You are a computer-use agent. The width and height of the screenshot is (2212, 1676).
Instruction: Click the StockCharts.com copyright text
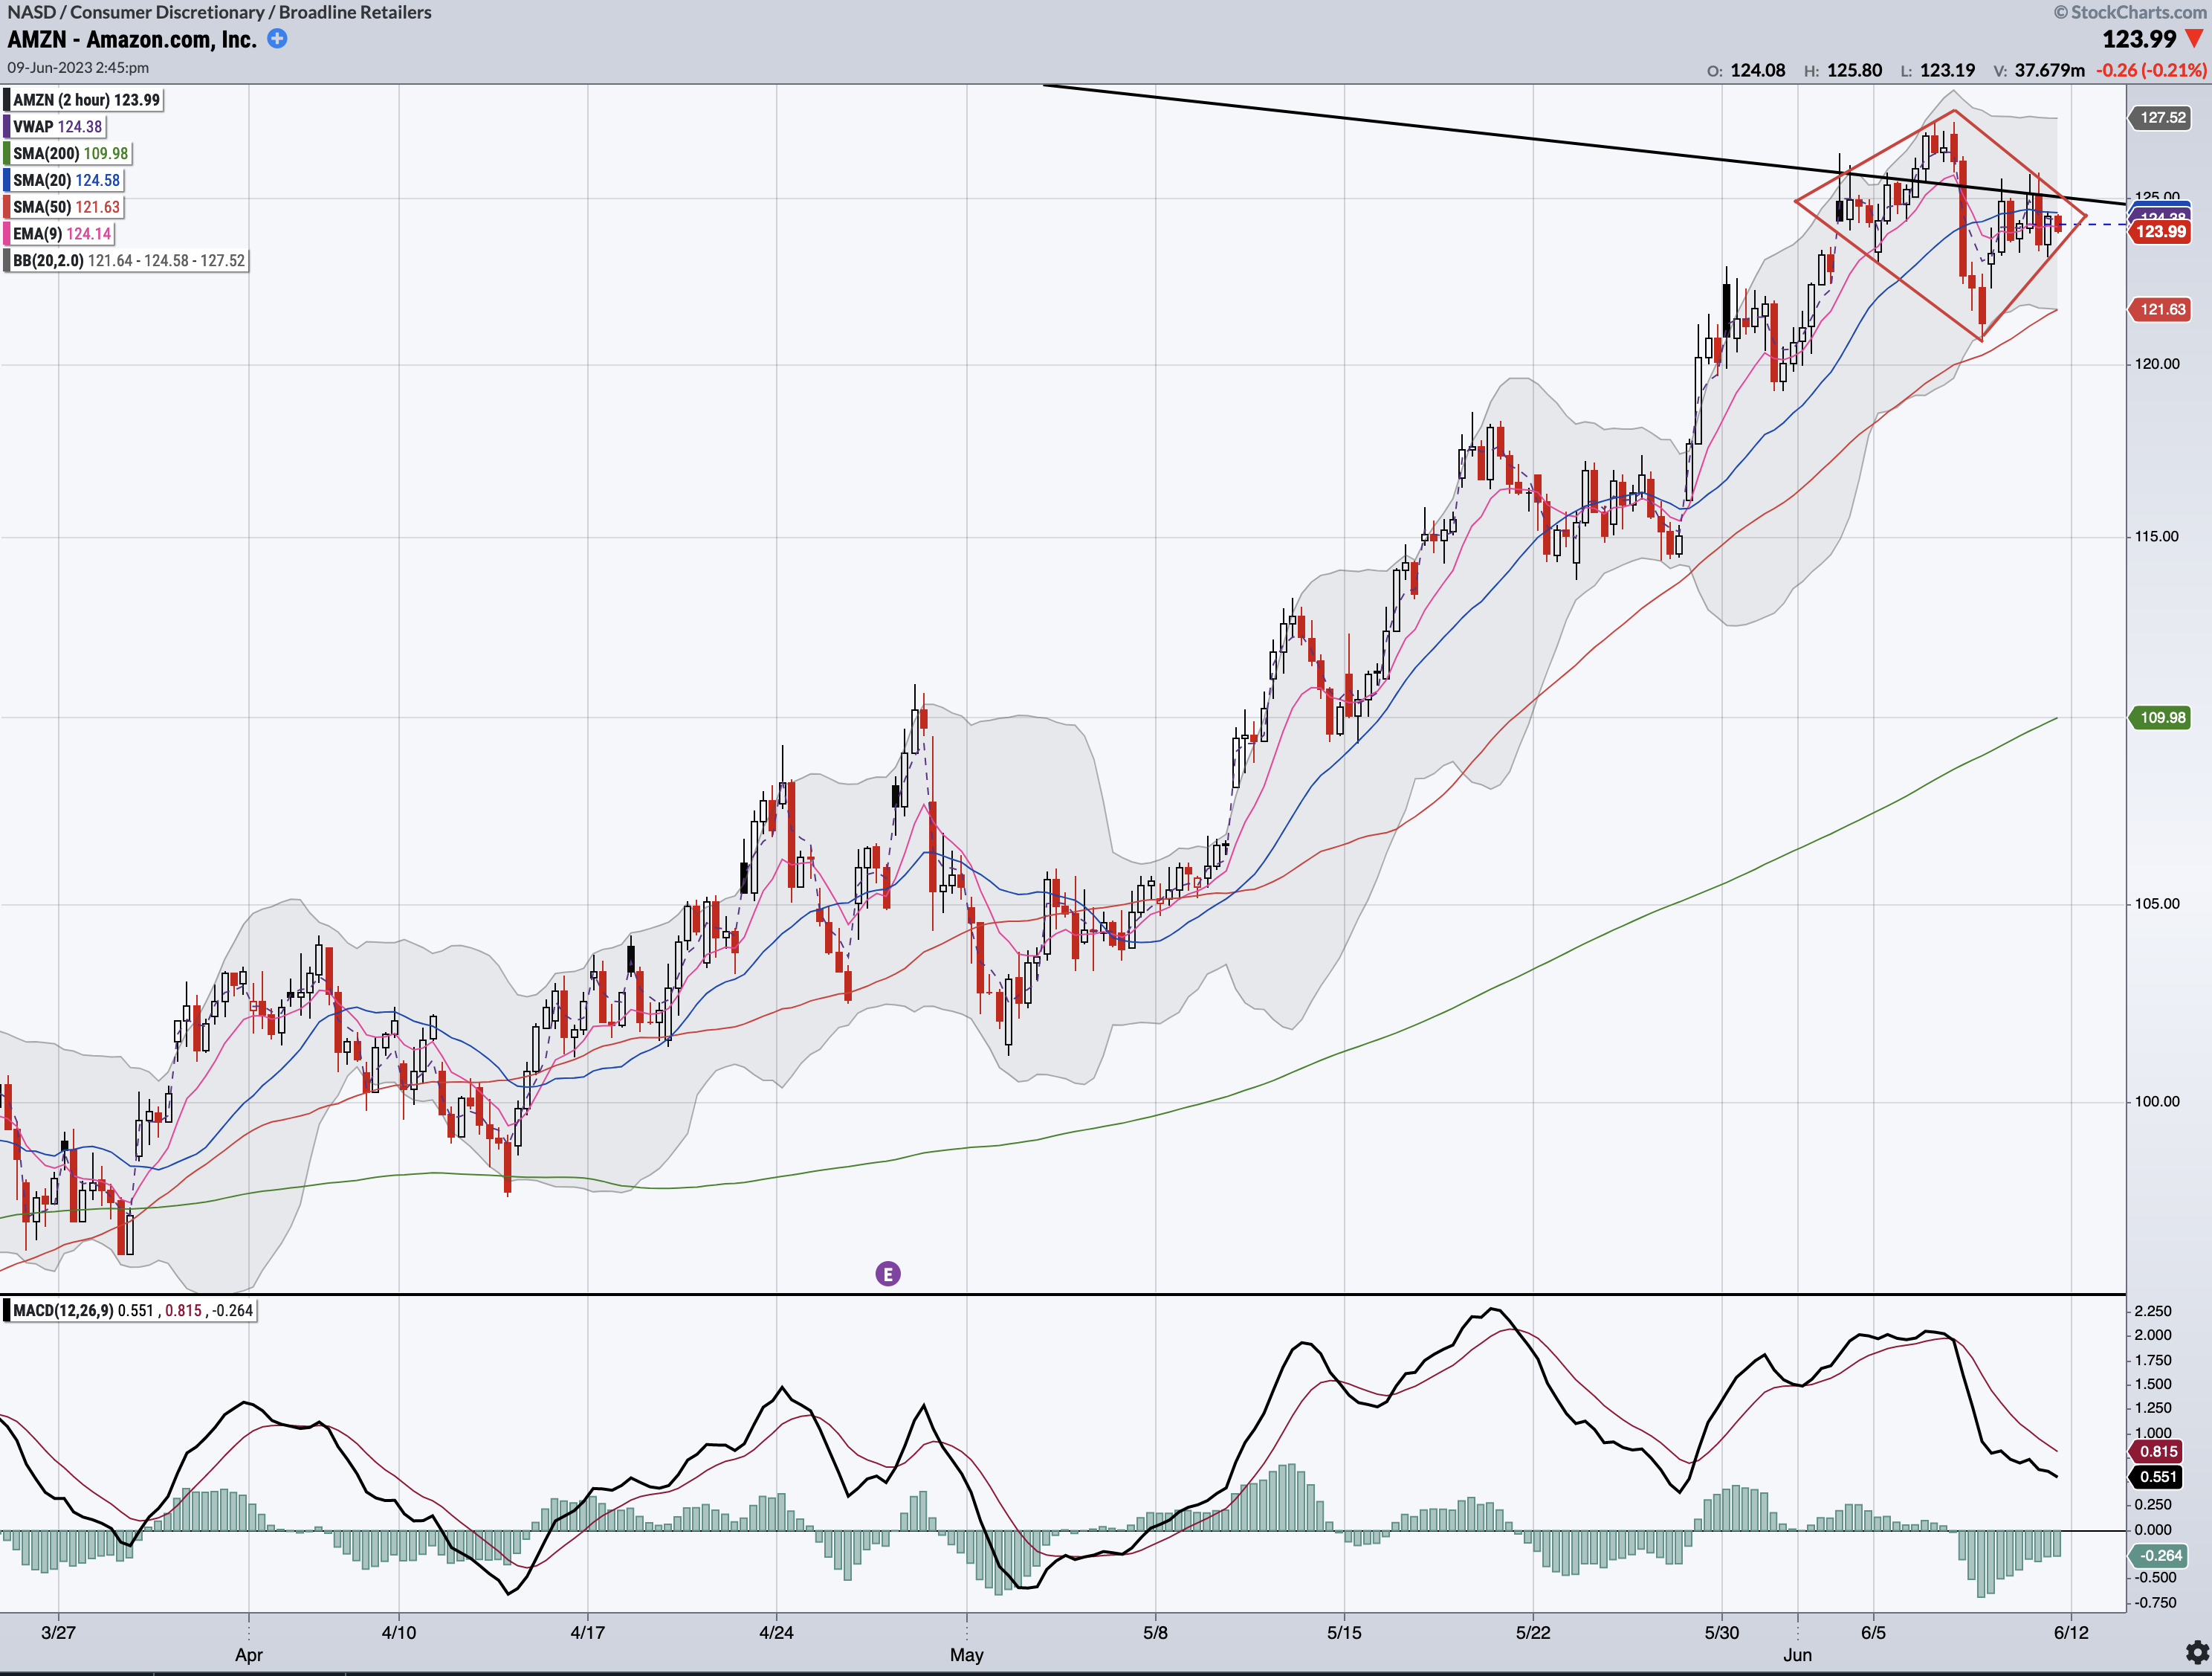tap(2130, 12)
